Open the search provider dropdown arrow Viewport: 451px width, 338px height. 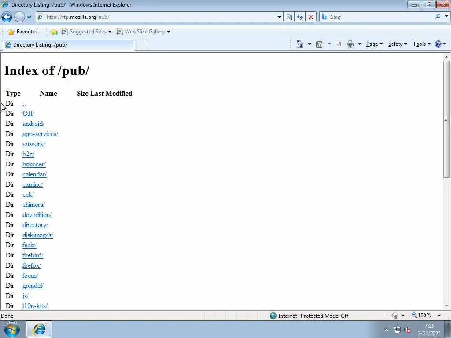(447, 17)
